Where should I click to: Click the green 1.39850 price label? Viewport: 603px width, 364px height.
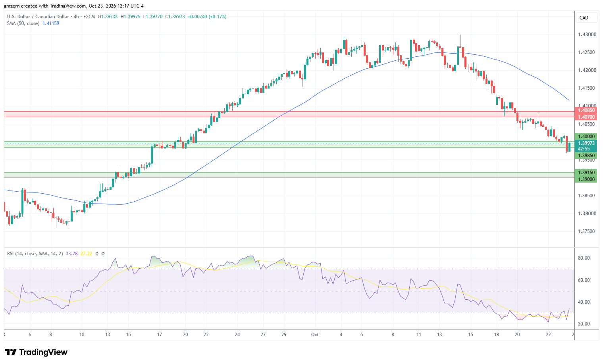586,155
